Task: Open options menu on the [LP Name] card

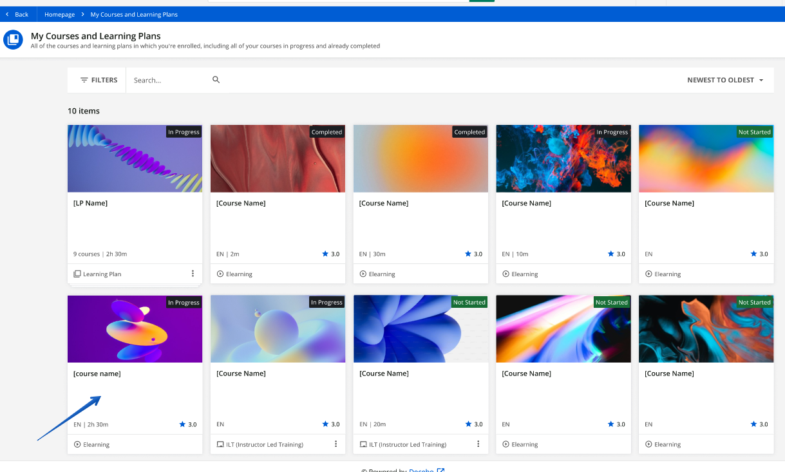Action: [193, 274]
